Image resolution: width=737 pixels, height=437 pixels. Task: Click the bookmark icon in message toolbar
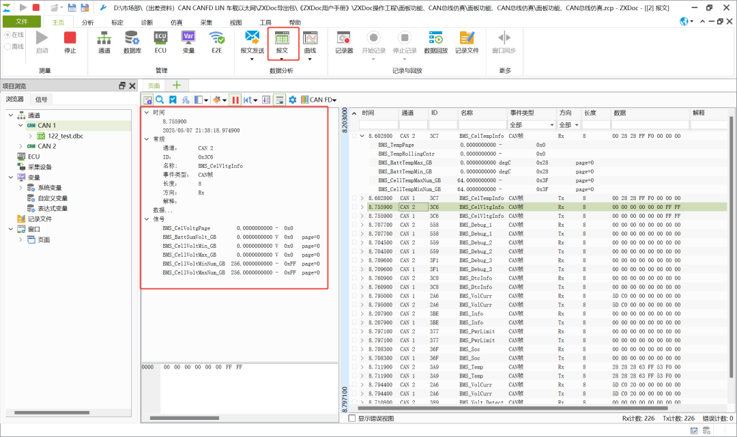pyautogui.click(x=173, y=100)
